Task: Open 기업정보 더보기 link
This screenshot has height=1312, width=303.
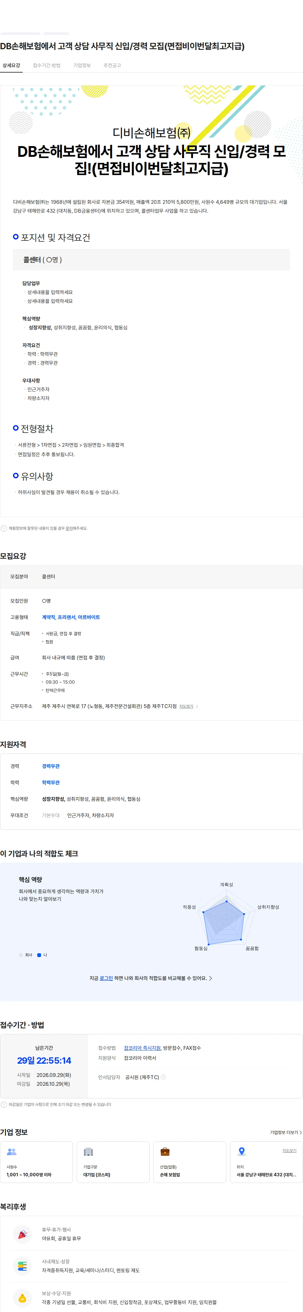Action: pyautogui.click(x=286, y=1133)
